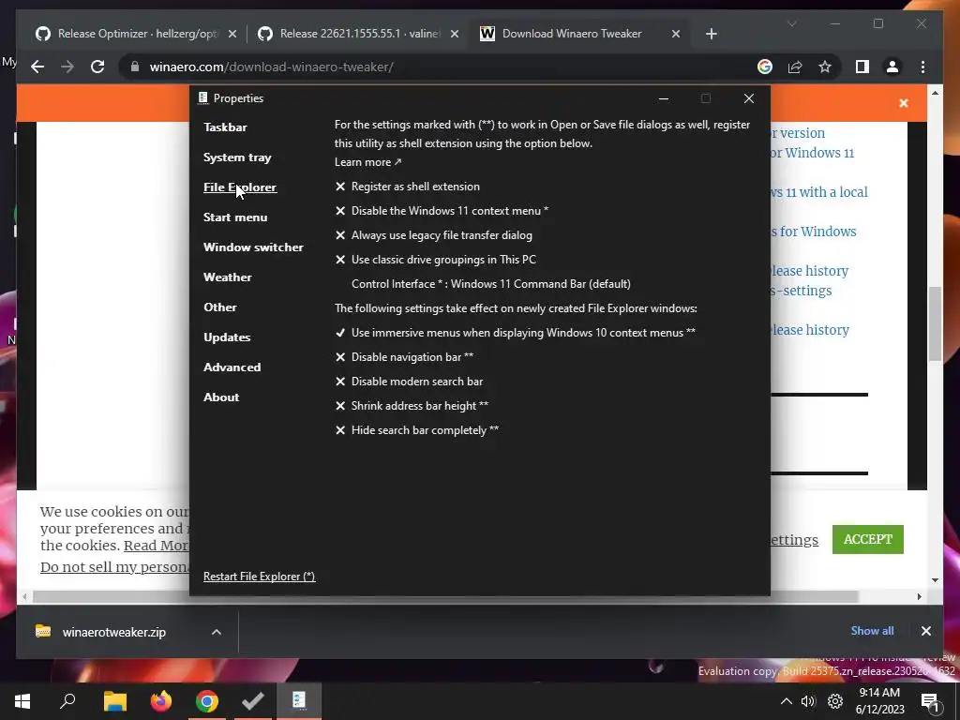Select Taskbar section in Properties
The height and width of the screenshot is (720, 960).
point(225,127)
